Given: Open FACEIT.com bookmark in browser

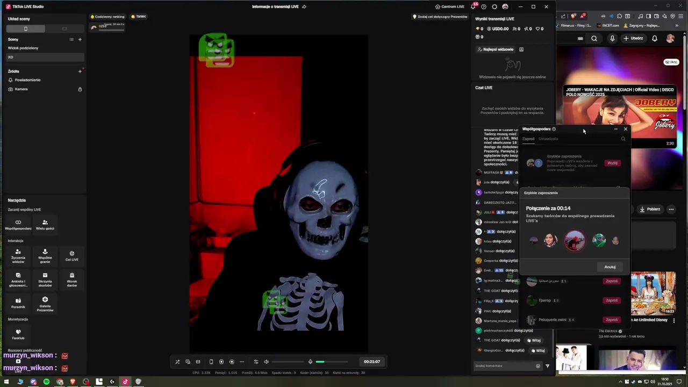Looking at the screenshot, I should coord(607,25).
